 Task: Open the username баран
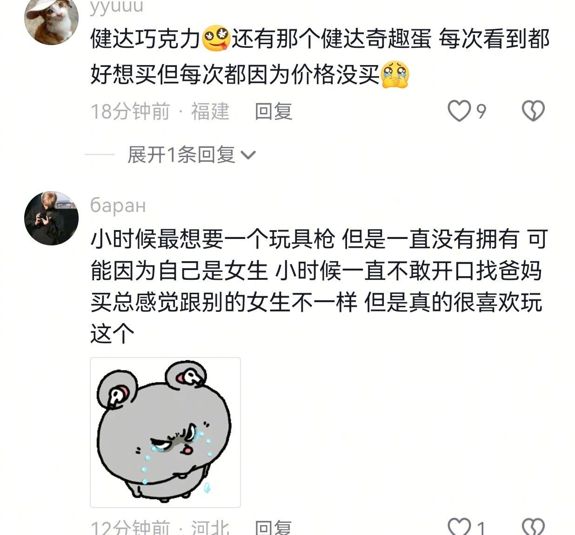118,205
